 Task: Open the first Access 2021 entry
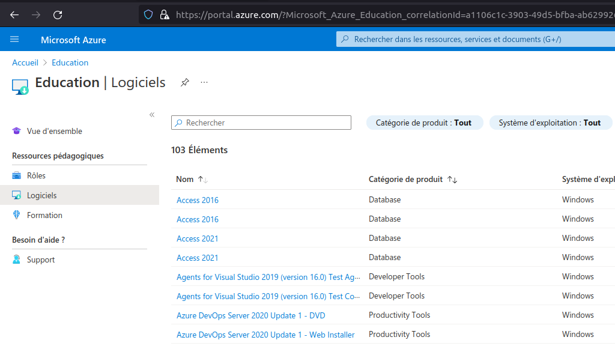[x=197, y=238]
